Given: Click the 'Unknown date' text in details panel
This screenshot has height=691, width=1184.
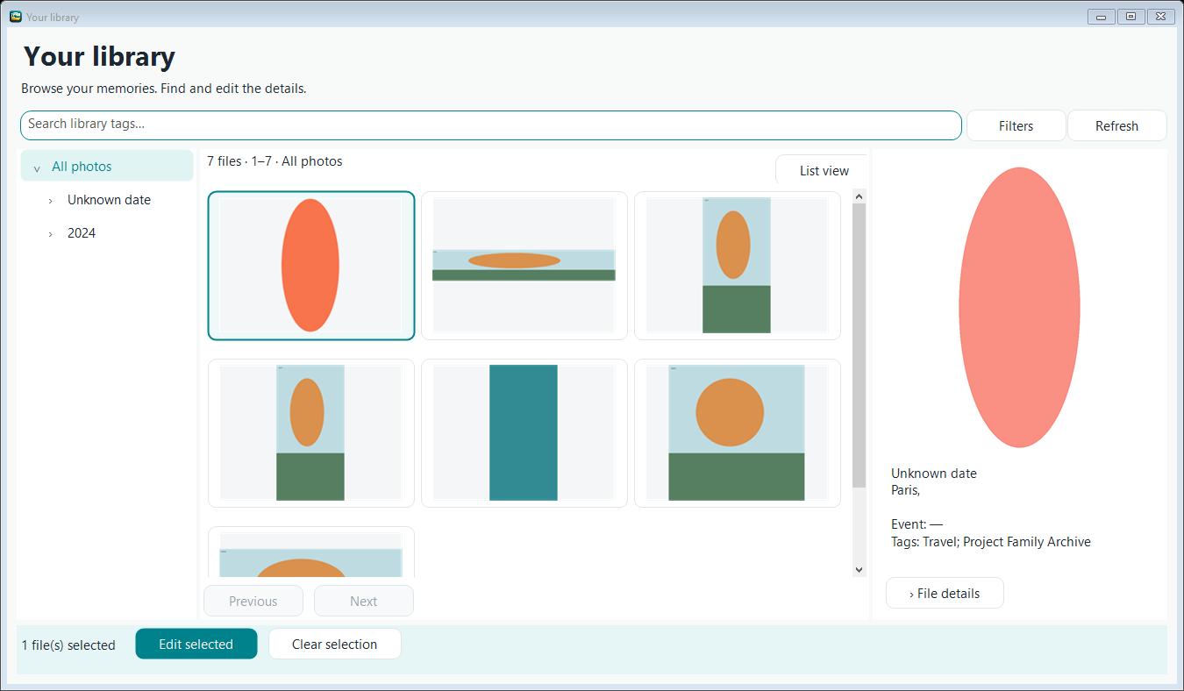Looking at the screenshot, I should pyautogui.click(x=934, y=474).
